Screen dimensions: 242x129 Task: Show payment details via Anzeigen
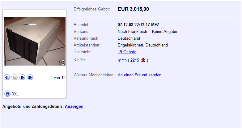coord(74,107)
